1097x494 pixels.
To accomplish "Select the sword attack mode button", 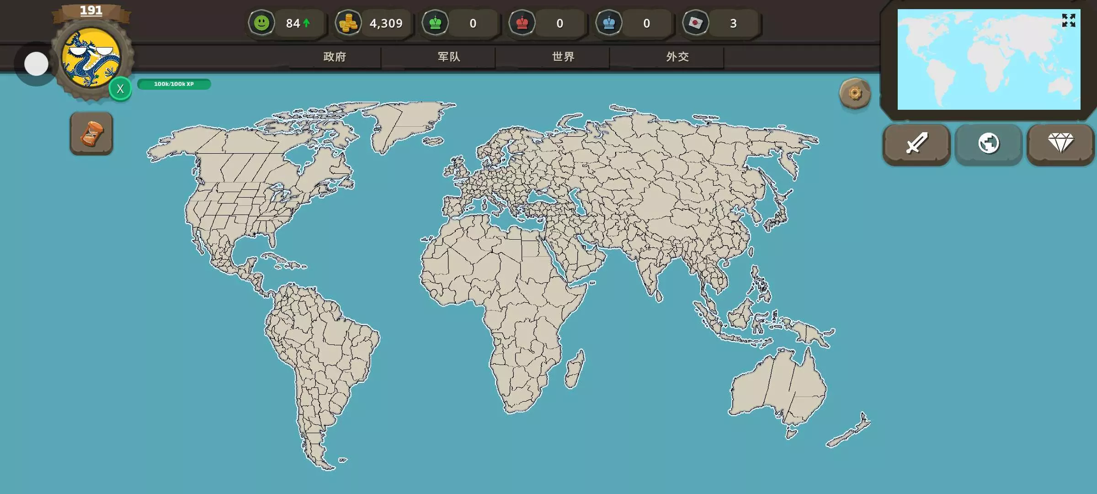I will coord(916,144).
